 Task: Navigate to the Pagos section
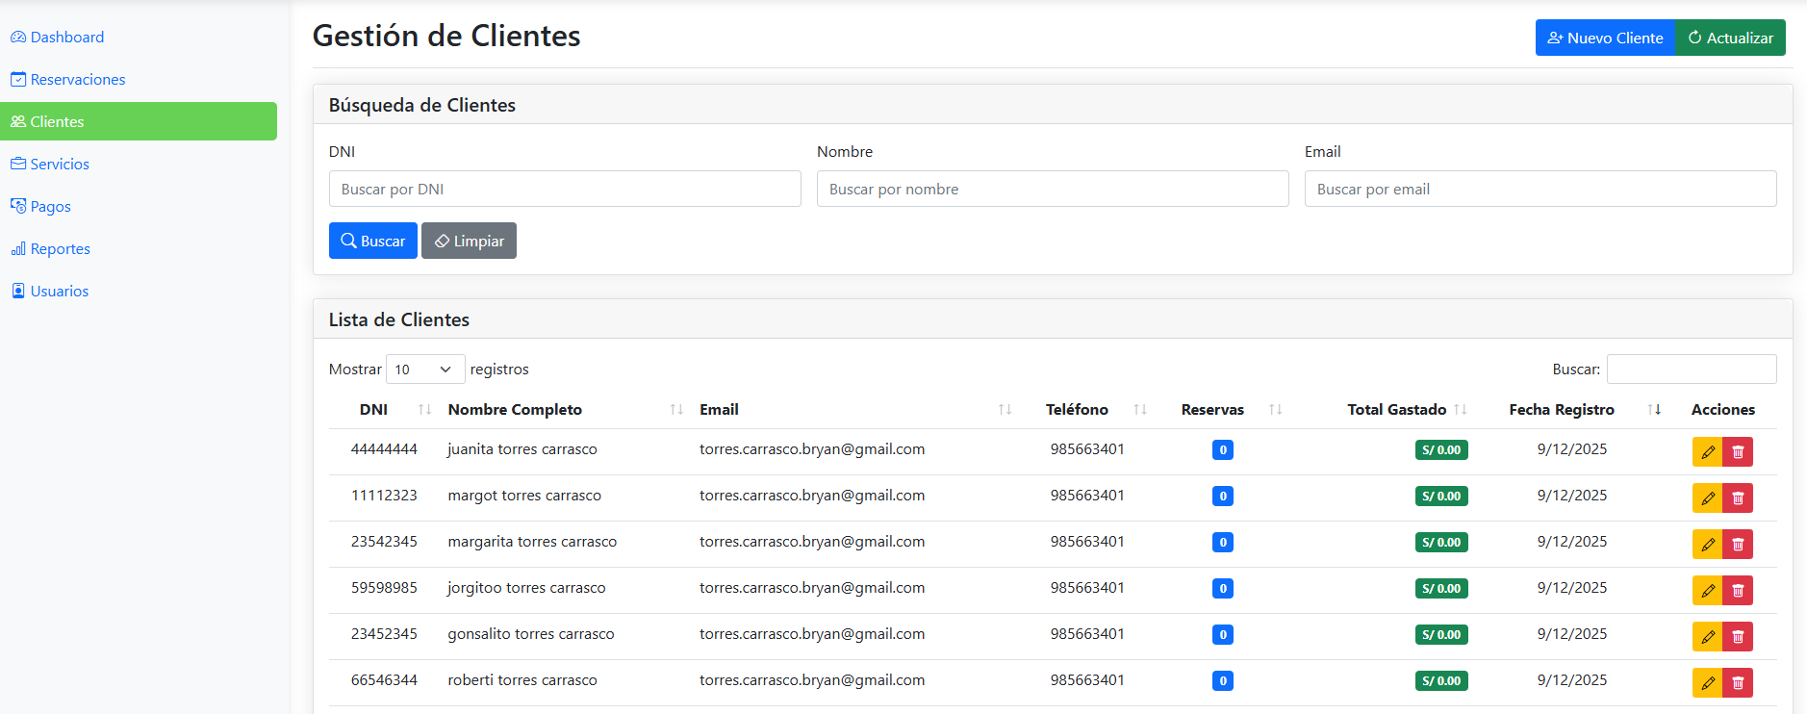(x=50, y=207)
